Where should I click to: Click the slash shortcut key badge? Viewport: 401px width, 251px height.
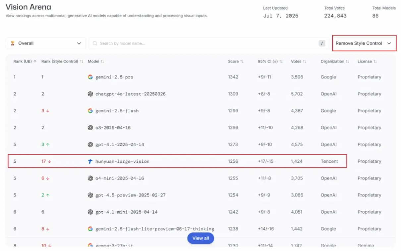[x=322, y=43]
